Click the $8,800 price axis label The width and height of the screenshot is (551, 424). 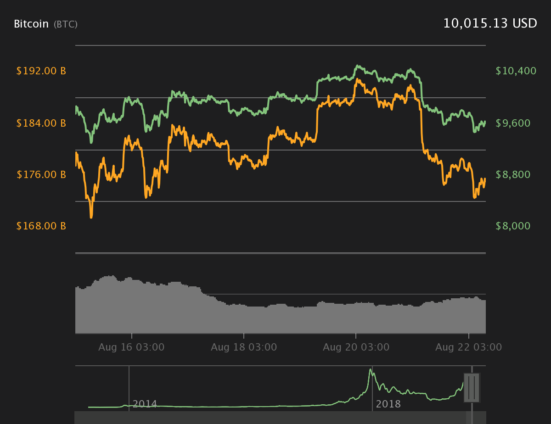click(516, 174)
